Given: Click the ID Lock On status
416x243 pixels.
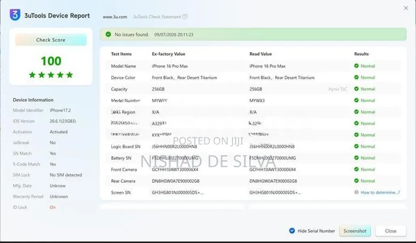Looking at the screenshot, I should click(53, 207).
